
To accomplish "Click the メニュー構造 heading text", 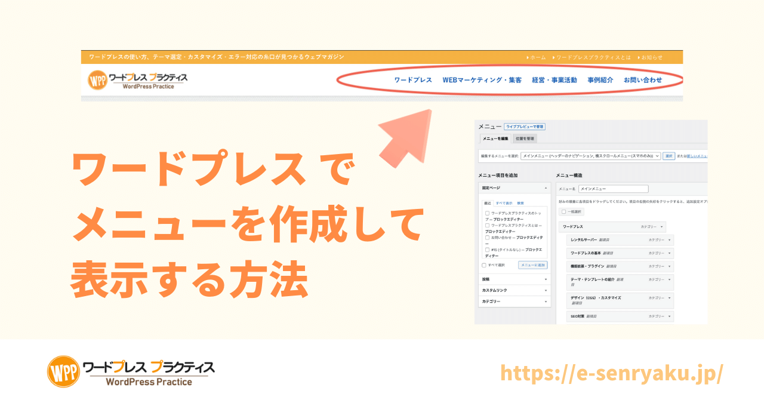I will click(x=569, y=176).
